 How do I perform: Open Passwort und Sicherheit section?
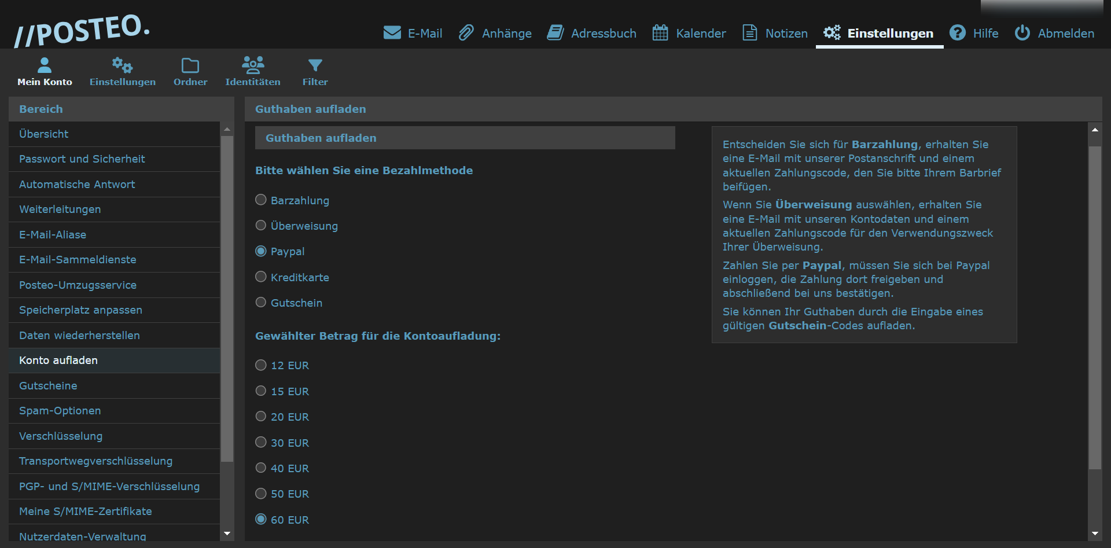click(82, 159)
